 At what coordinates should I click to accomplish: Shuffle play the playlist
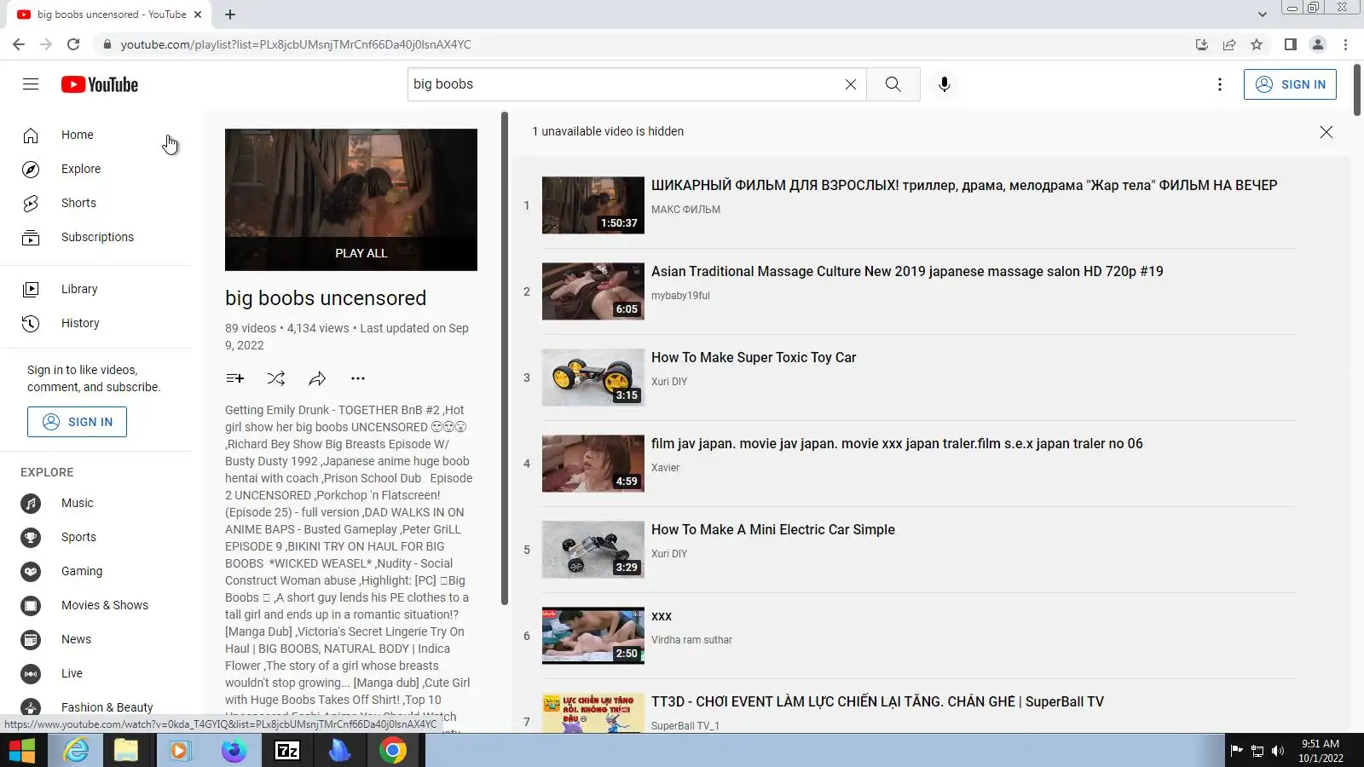(276, 378)
